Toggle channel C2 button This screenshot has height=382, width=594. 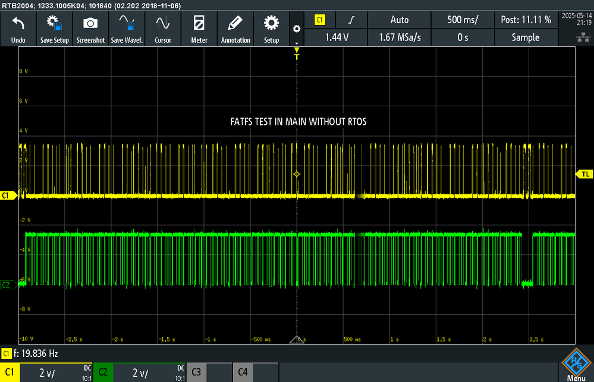103,372
